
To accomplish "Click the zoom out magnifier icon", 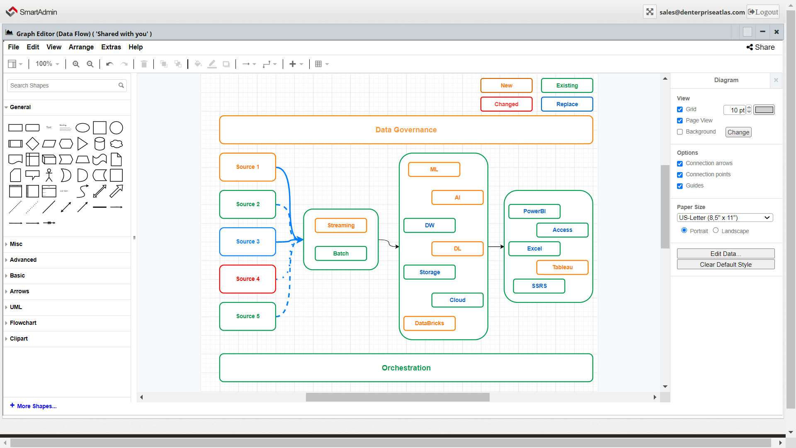I will (x=90, y=64).
